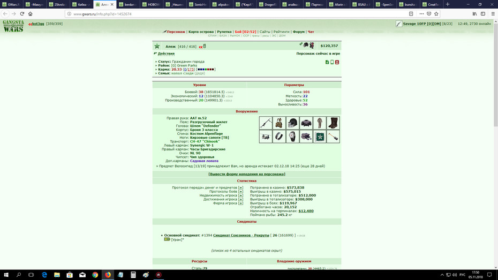Open the Бой [02:52] menu item
This screenshot has width=498, height=280.
click(245, 32)
